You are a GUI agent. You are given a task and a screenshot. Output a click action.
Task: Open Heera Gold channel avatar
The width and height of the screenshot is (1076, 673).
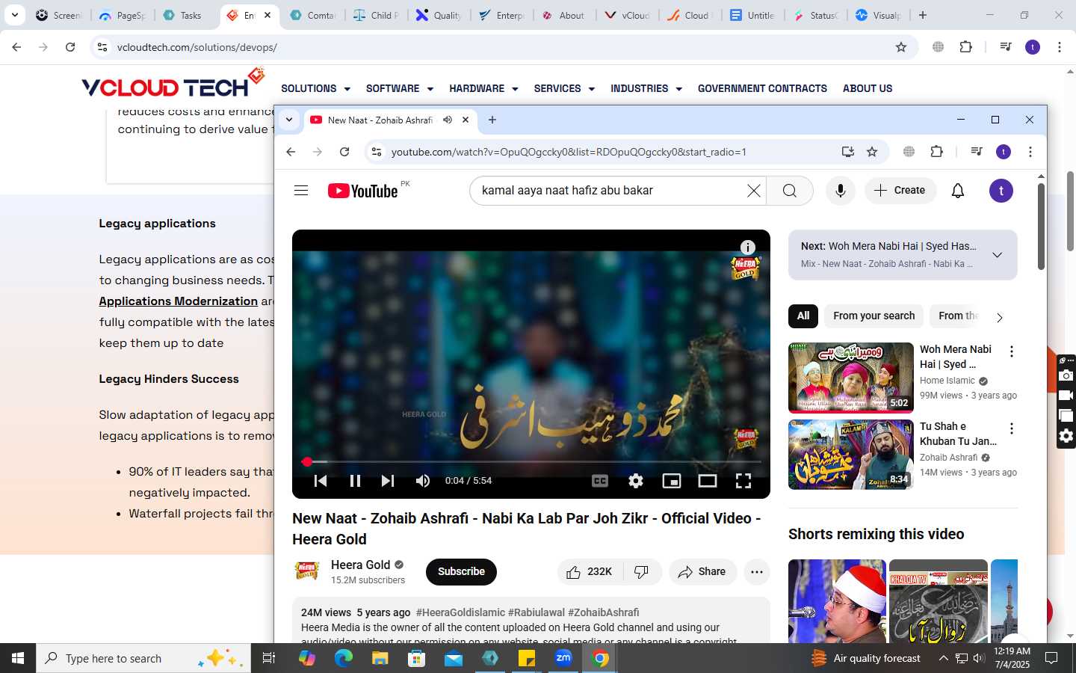coord(307,571)
